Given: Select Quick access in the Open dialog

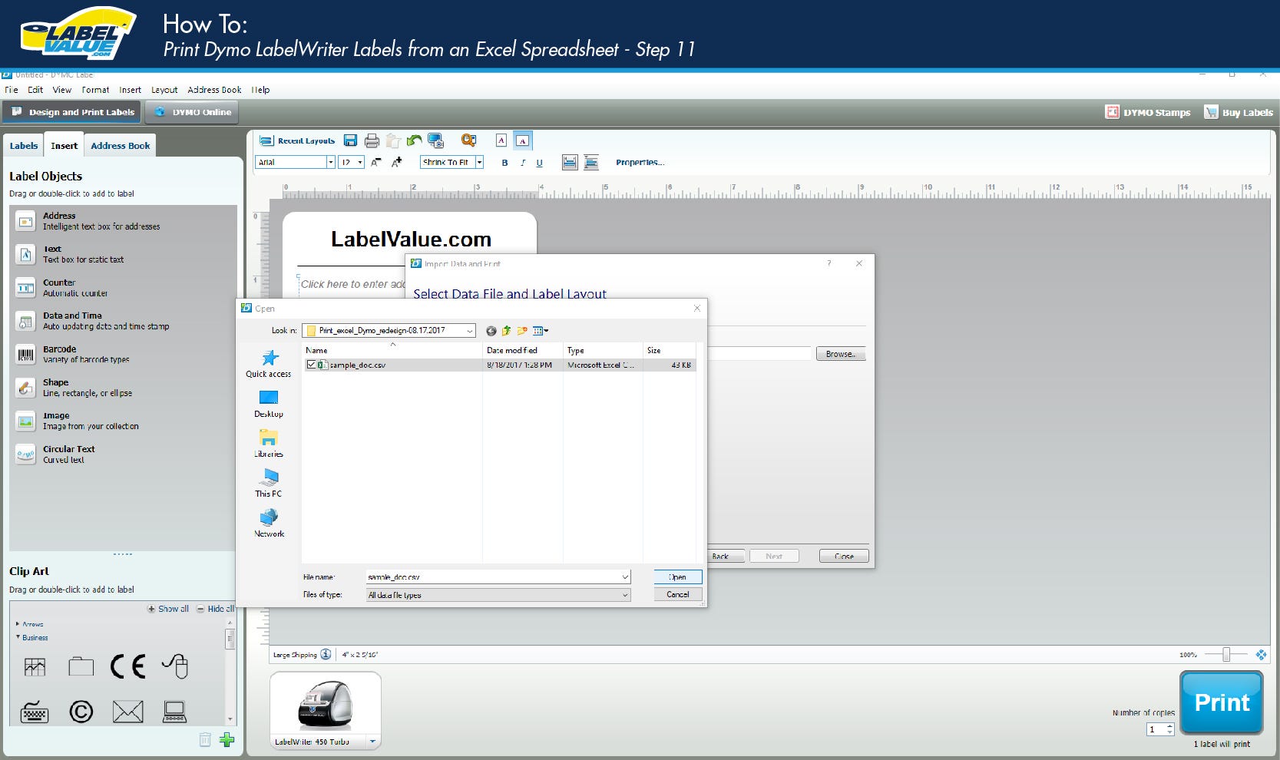Looking at the screenshot, I should tap(269, 364).
